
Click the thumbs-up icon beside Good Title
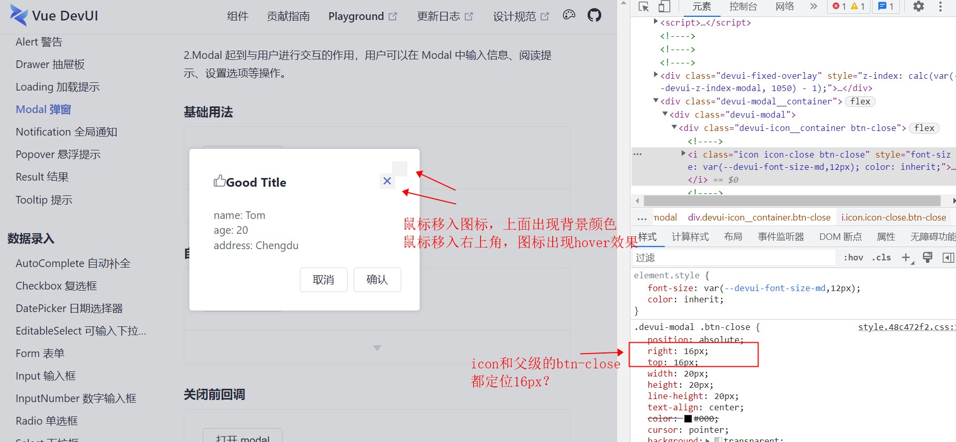pyautogui.click(x=220, y=181)
